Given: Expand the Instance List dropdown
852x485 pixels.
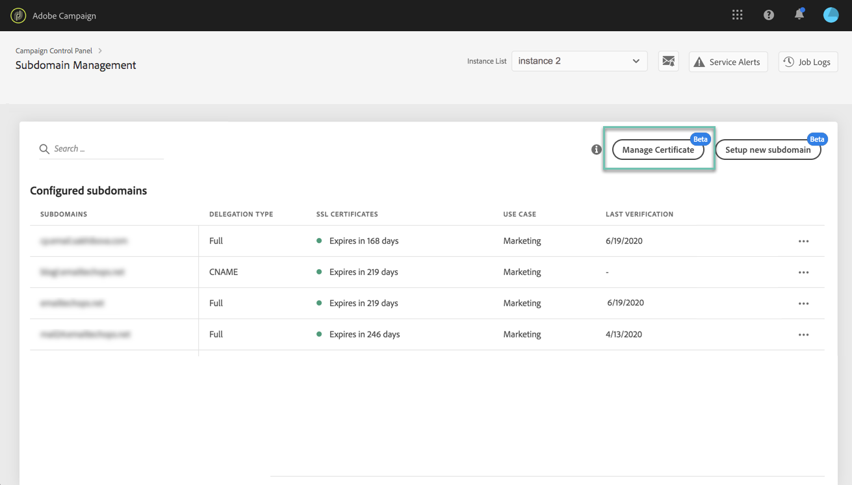Looking at the screenshot, I should pos(579,61).
